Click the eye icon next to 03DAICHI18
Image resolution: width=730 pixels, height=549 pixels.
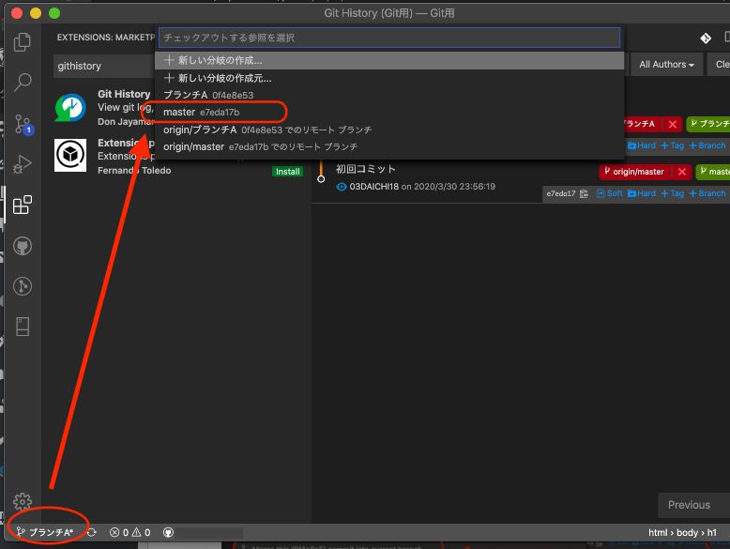342,187
